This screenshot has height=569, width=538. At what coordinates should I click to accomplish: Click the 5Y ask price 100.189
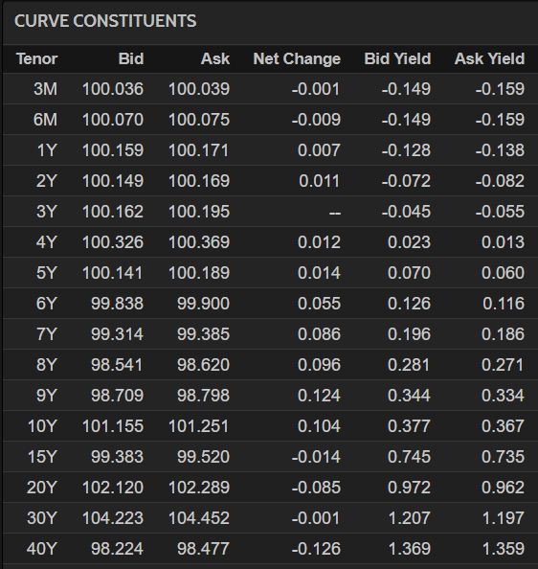(199, 273)
